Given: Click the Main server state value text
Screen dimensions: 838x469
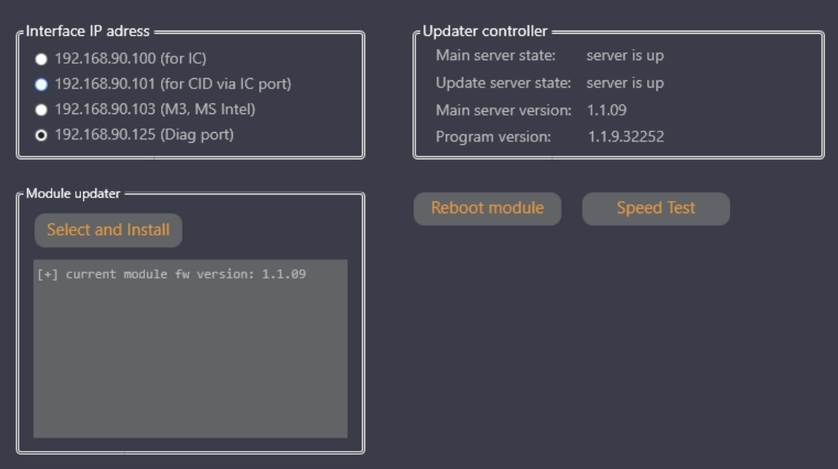Looking at the screenshot, I should [625, 56].
